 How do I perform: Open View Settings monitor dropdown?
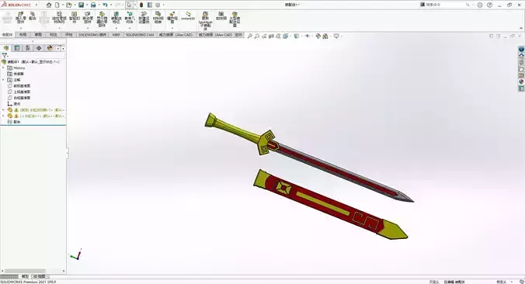click(336, 36)
